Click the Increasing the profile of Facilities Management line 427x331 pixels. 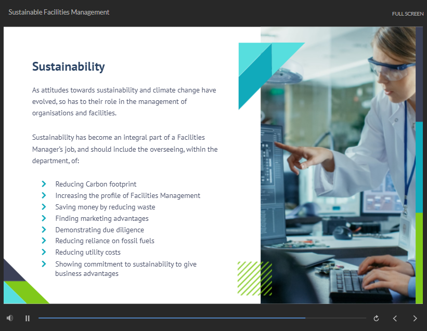coord(127,195)
